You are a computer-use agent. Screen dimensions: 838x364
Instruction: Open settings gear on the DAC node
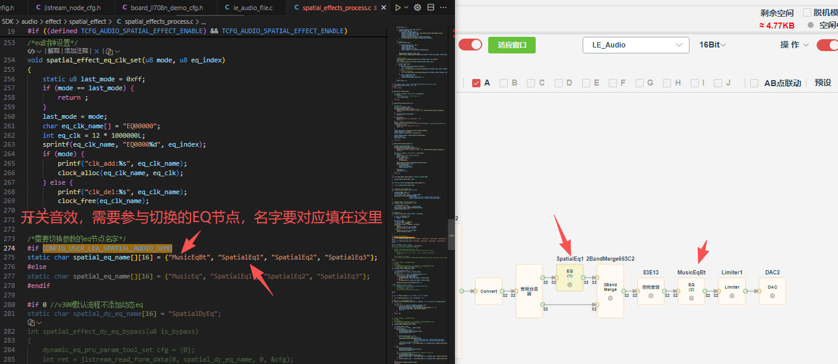coord(772,296)
